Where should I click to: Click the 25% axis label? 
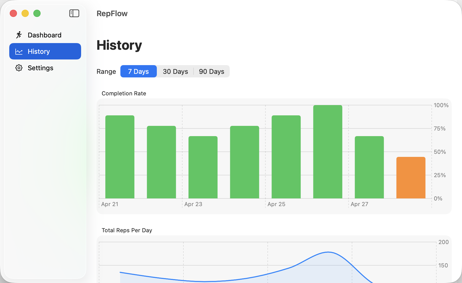[440, 175]
